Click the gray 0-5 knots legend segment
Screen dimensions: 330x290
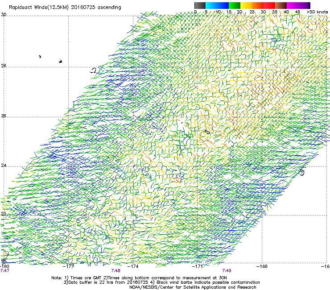coord(200,5)
